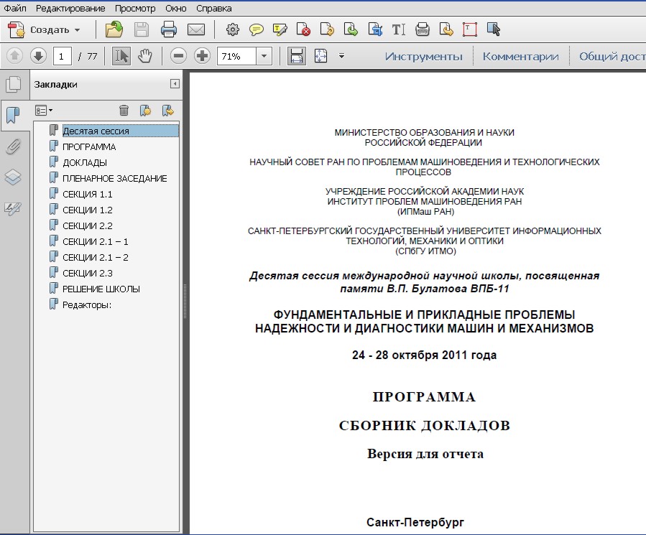Create a new bookmark icon
The image size is (646, 535).
tap(145, 111)
